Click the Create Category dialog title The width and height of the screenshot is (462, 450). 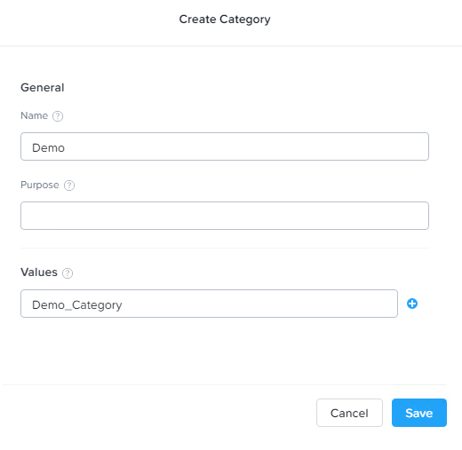(x=225, y=20)
